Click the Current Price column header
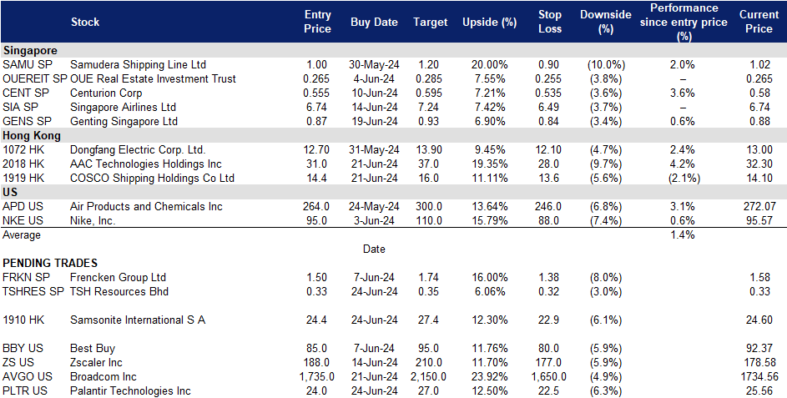787x398 pixels. [x=758, y=23]
